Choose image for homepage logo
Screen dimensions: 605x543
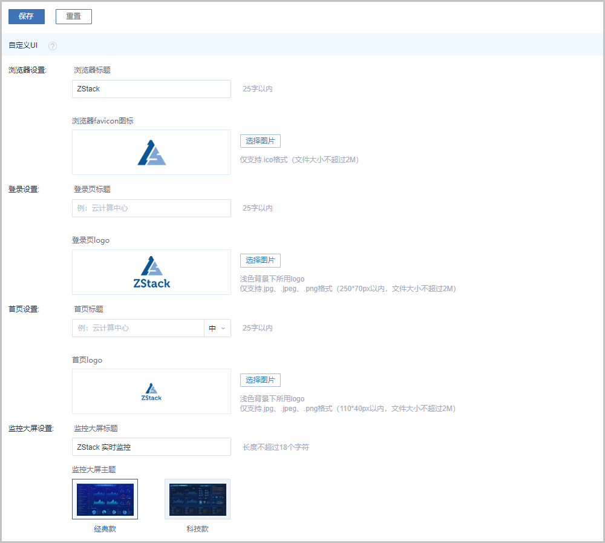260,380
